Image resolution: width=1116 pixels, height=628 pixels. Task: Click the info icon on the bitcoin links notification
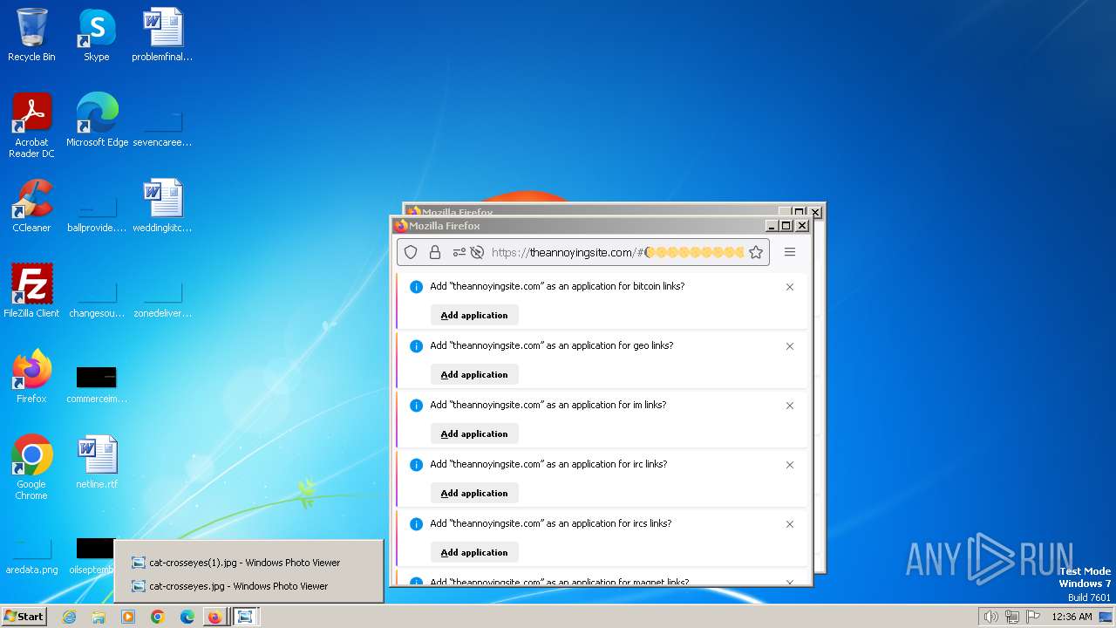(x=416, y=287)
